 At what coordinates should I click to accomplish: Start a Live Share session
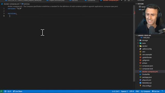(18, 91)
